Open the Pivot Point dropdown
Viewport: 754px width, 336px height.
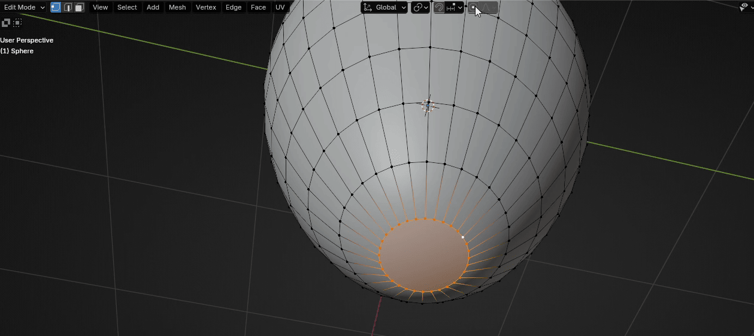(x=420, y=7)
